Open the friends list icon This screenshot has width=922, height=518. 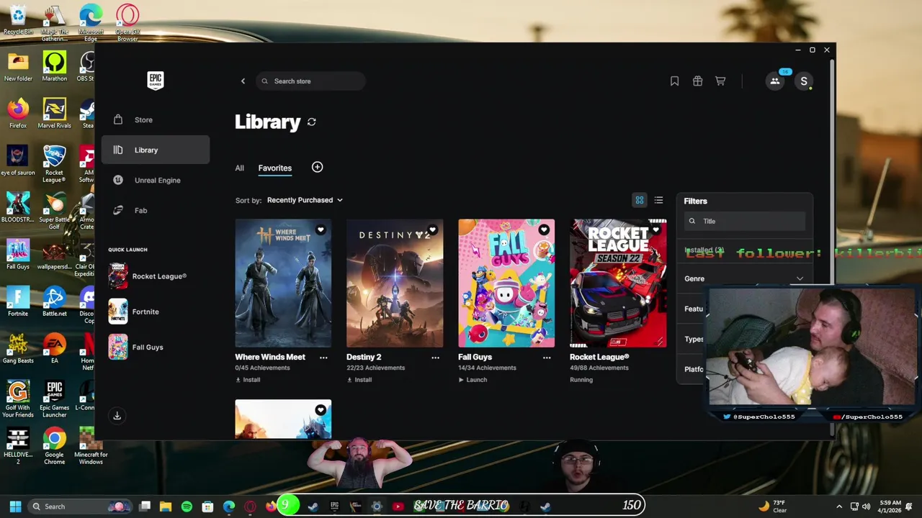(775, 81)
